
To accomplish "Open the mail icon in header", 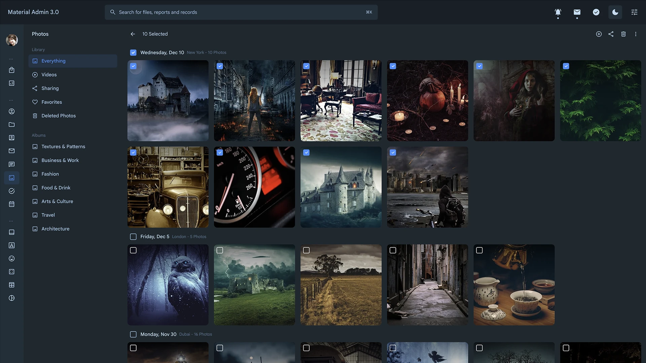I will coord(577,12).
